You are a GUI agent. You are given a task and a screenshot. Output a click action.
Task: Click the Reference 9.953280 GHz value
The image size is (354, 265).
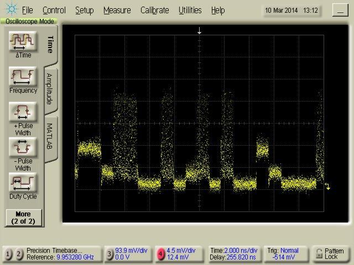[x=75, y=257]
